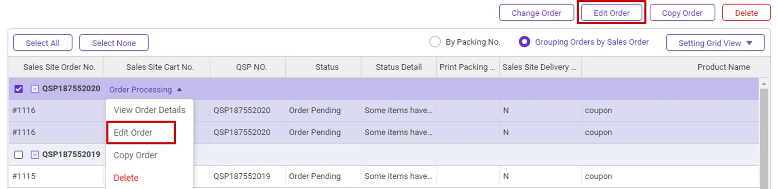Select Grouping Orders by Sales Order option
The height and width of the screenshot is (189, 777).
[524, 42]
